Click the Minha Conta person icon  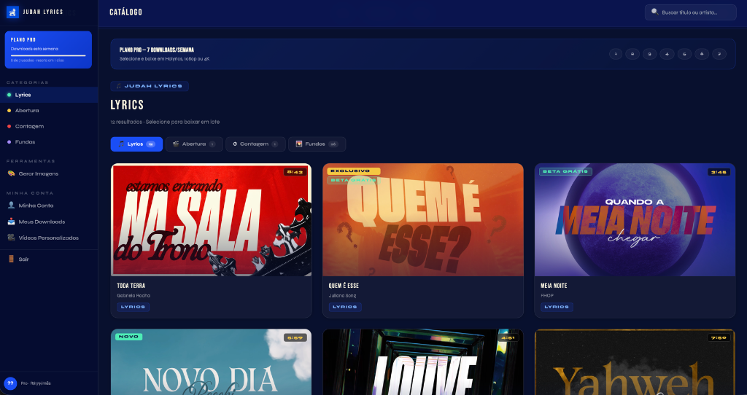pos(11,206)
